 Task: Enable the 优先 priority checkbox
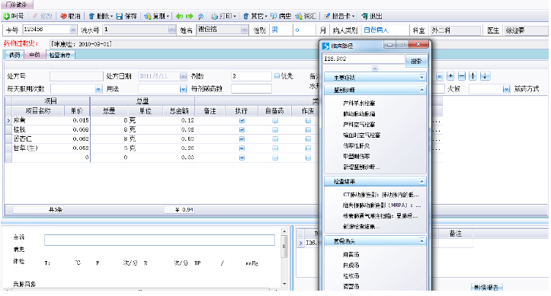277,76
